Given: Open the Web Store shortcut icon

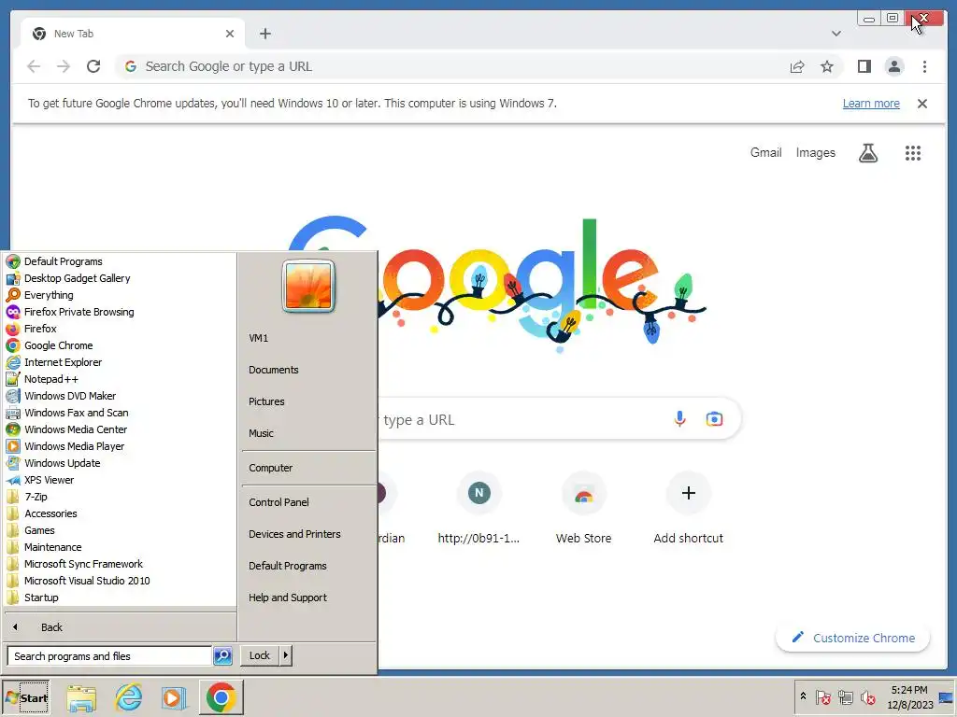Looking at the screenshot, I should pos(584,493).
